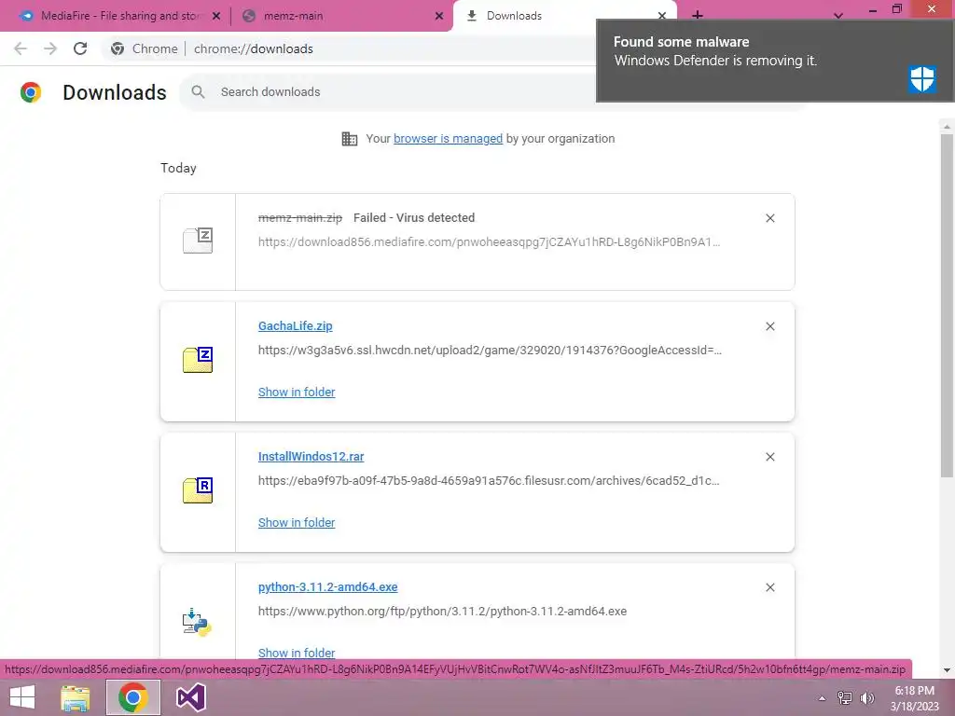955x716 pixels.
Task: Remove InstallWindos12.rar from the list
Action: click(x=769, y=457)
